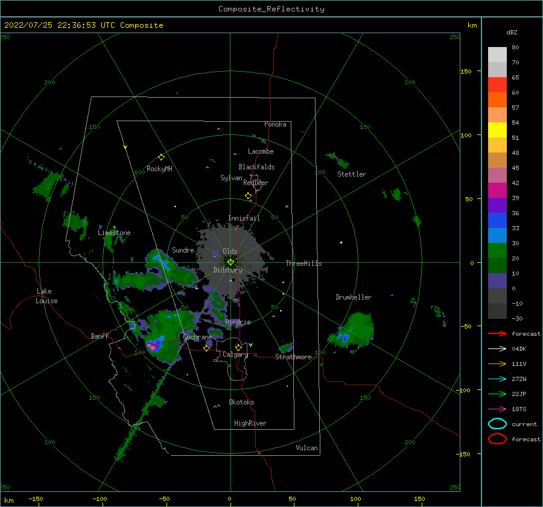Click the Cochrane city label
The height and width of the screenshot is (507, 543).
click(197, 337)
